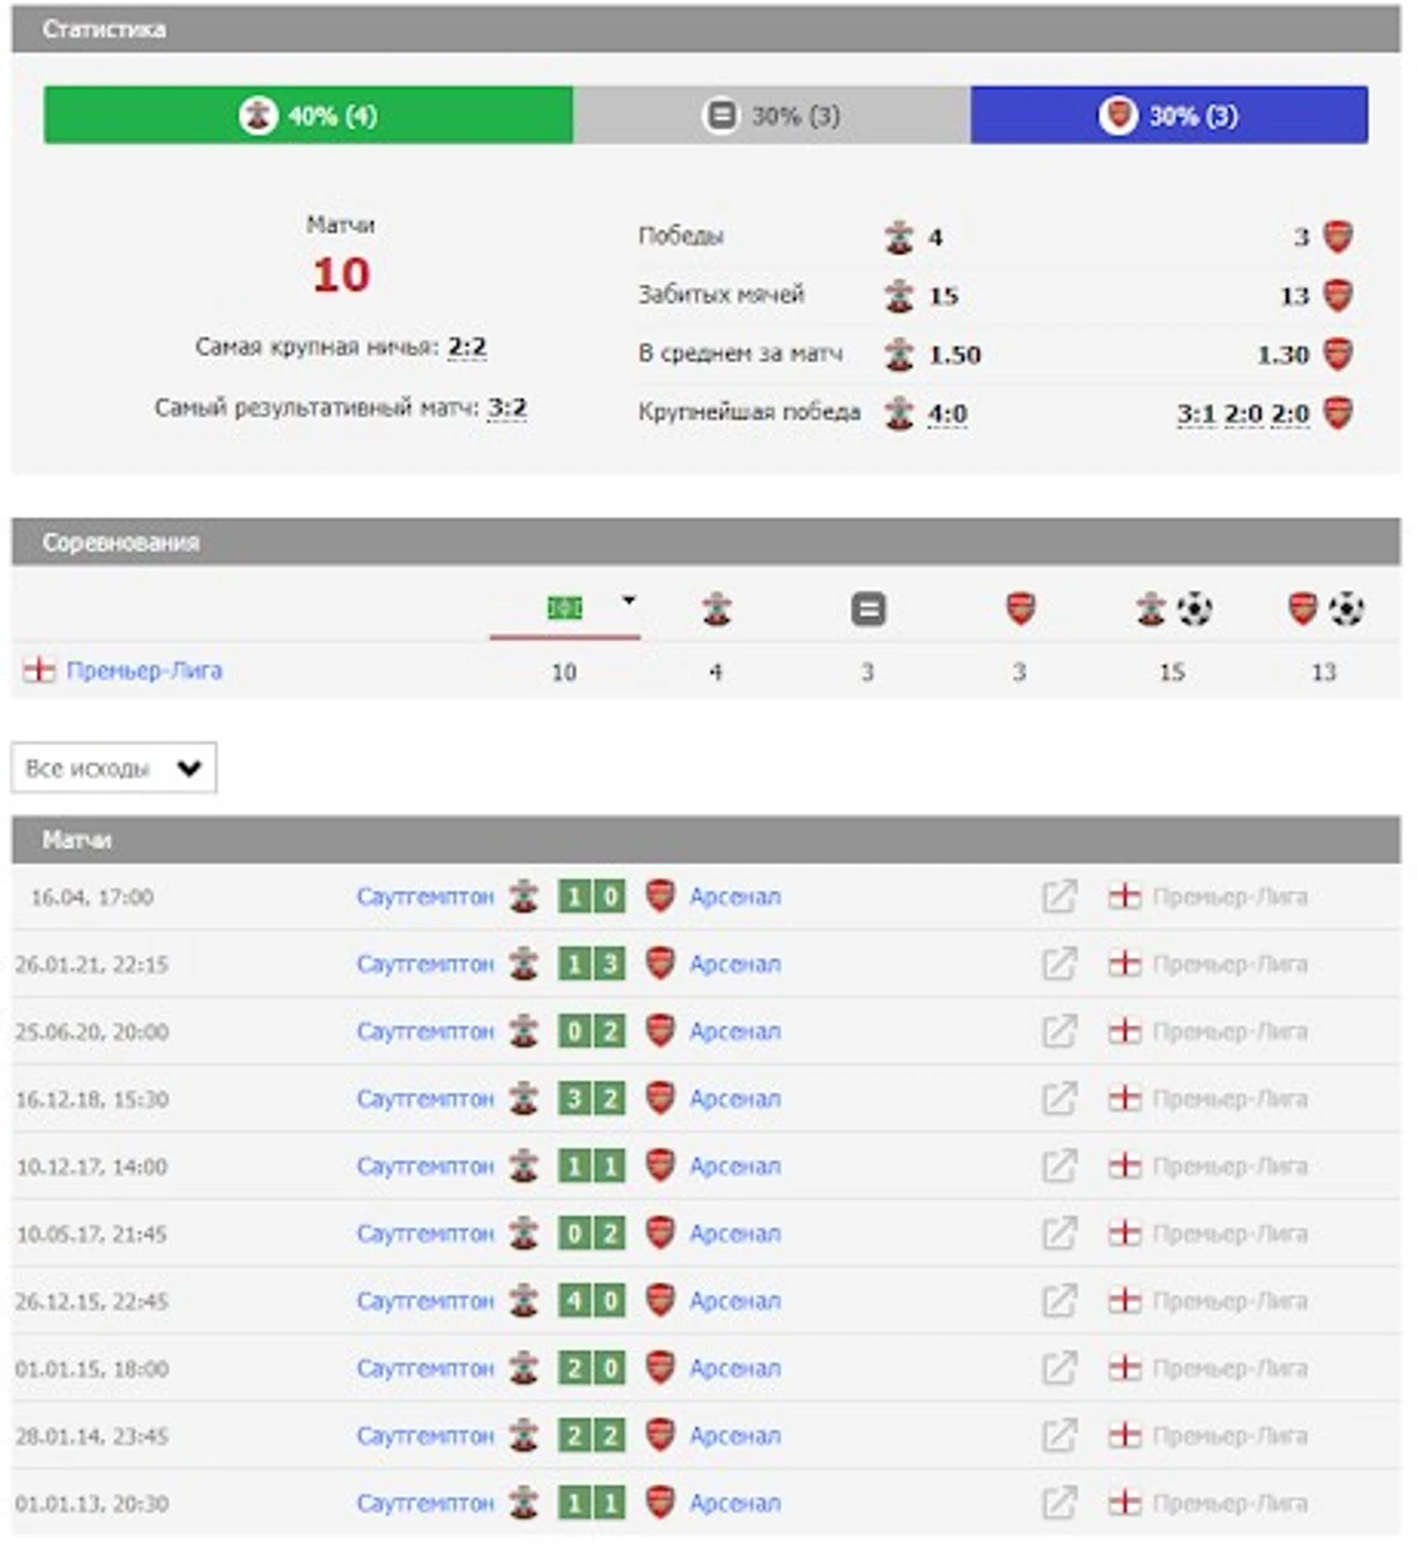Screen dimensions: 1417x1561
Task: Click England flag beside Премьер-Лига in Соревнования table
Action: pos(39,670)
